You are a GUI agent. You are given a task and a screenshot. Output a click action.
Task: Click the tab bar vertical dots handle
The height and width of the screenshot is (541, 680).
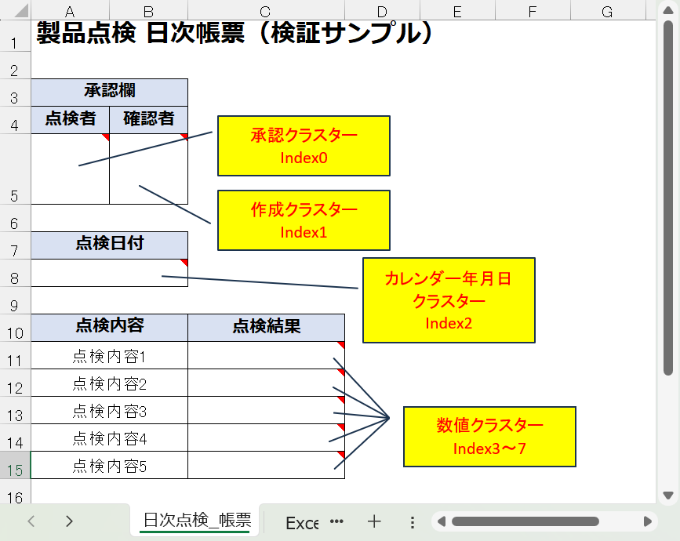(412, 522)
